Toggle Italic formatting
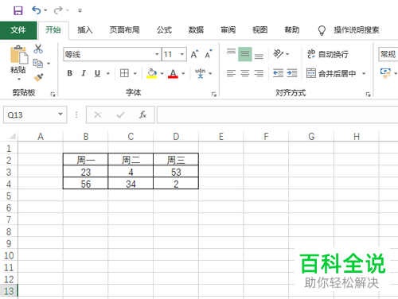The height and width of the screenshot is (299, 398). coord(84,73)
